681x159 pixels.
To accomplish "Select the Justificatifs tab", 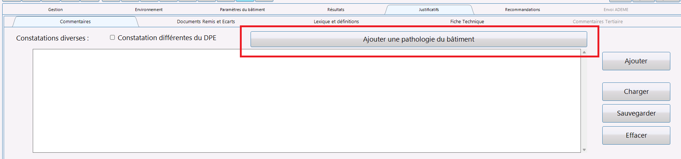I will coord(429,10).
